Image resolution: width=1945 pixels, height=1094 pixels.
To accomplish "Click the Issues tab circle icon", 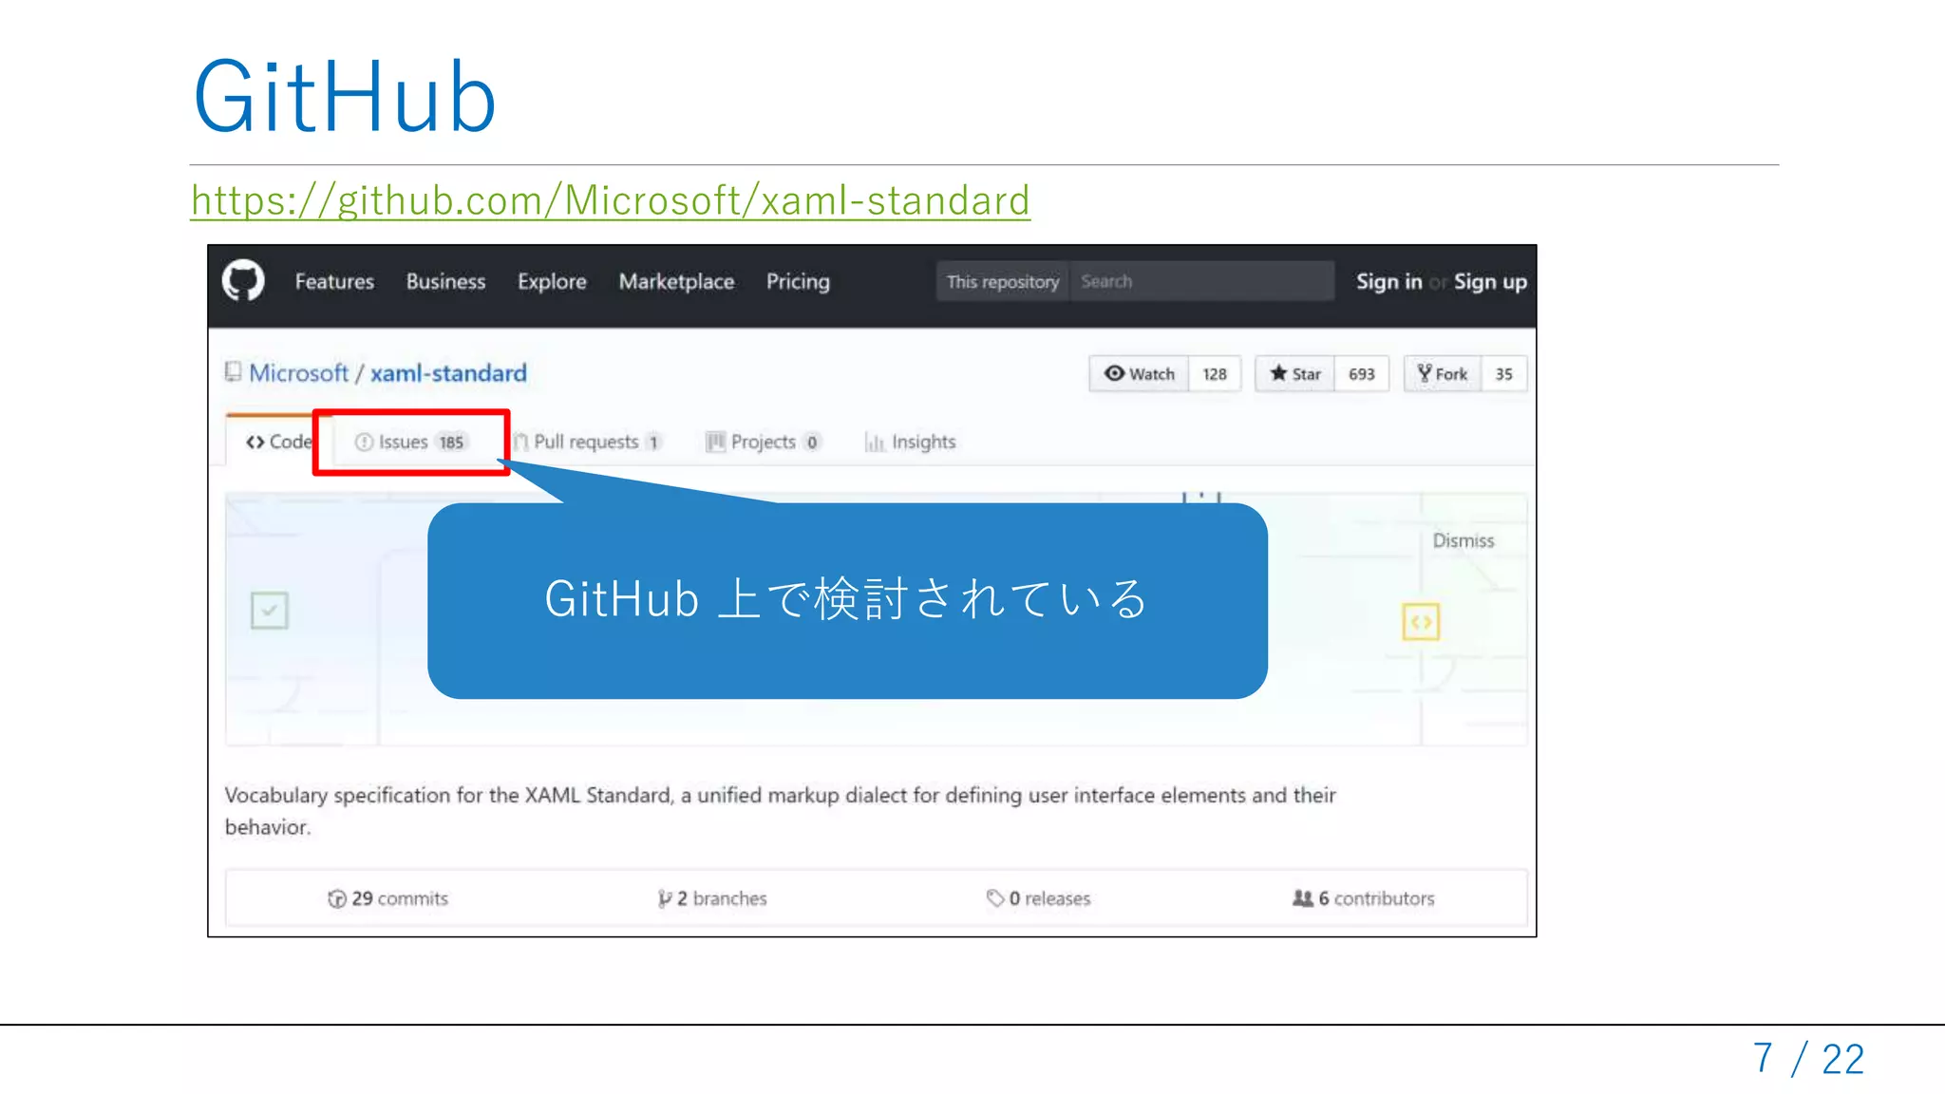I will click(364, 442).
